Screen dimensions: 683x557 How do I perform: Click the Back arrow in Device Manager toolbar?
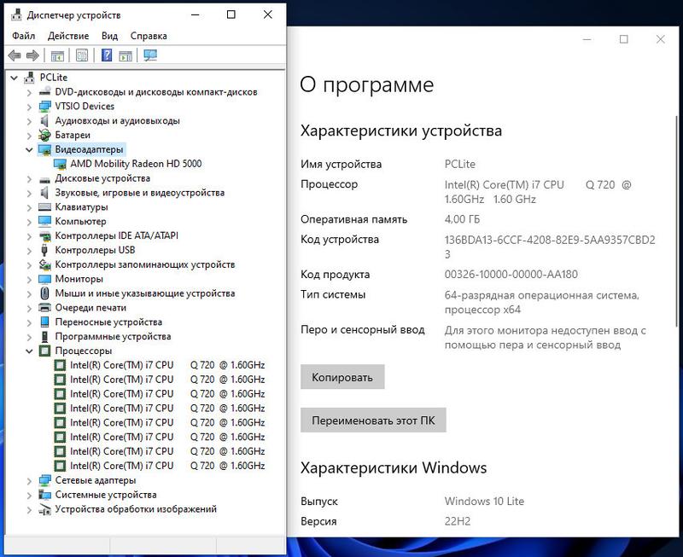pos(15,56)
